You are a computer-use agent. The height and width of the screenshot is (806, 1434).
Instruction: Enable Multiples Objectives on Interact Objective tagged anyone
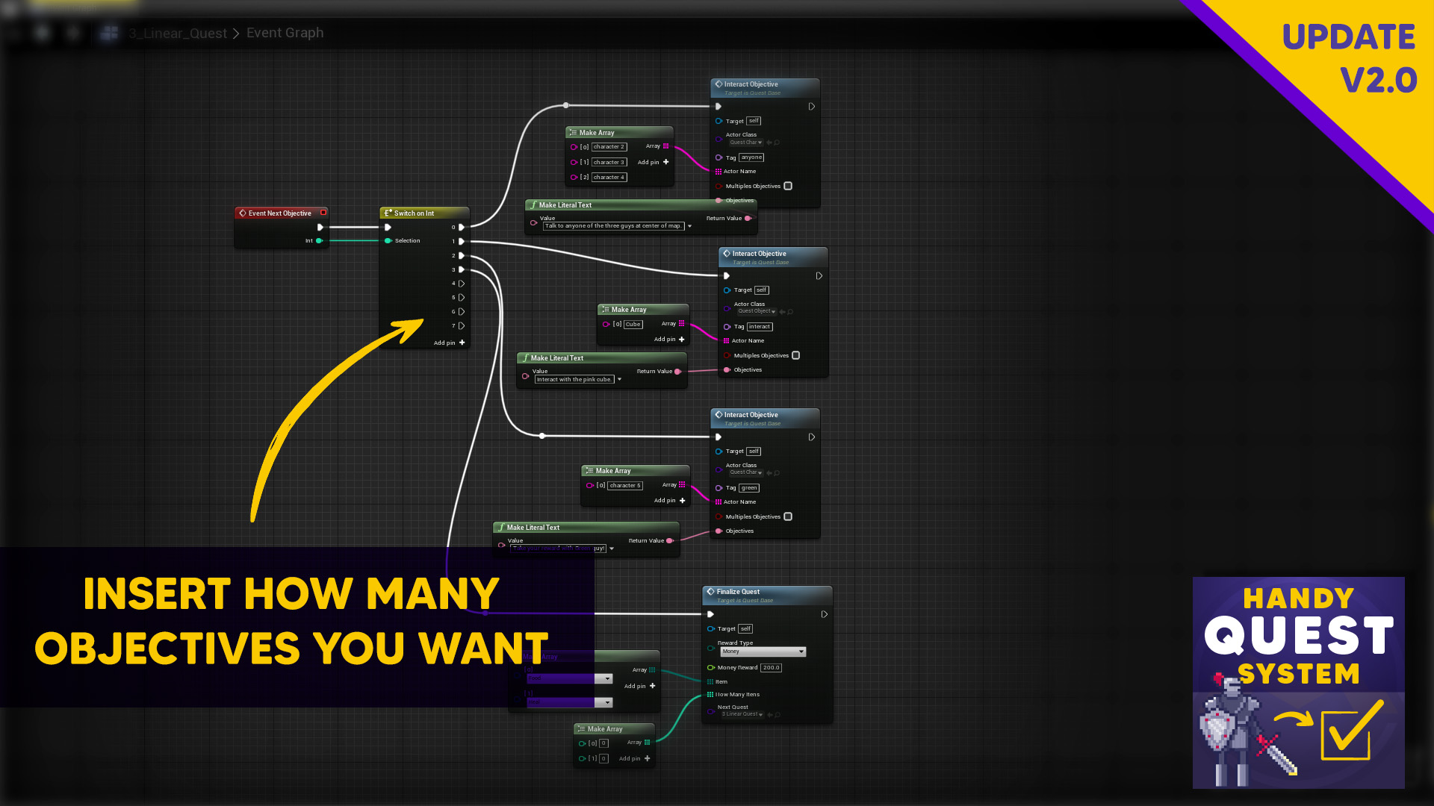pos(788,186)
